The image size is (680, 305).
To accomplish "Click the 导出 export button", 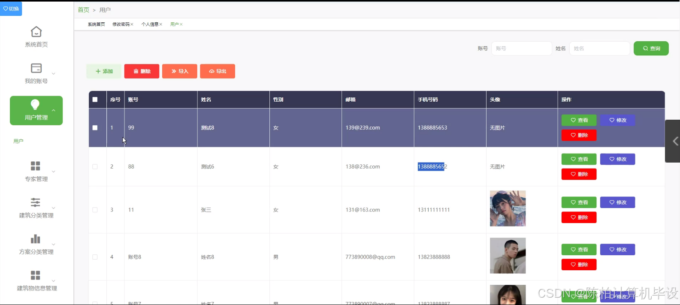I will pyautogui.click(x=218, y=71).
